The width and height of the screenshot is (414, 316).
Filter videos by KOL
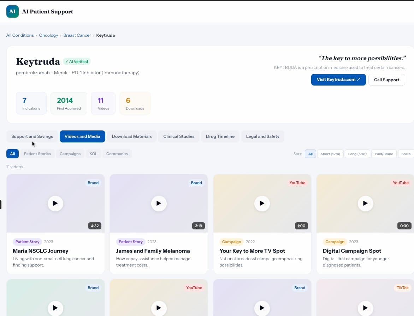point(93,154)
